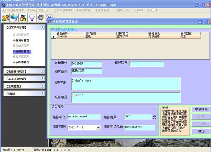Click the 损坏部件 field with 主板问题
This screenshot has height=152, width=211.
click(87, 71)
